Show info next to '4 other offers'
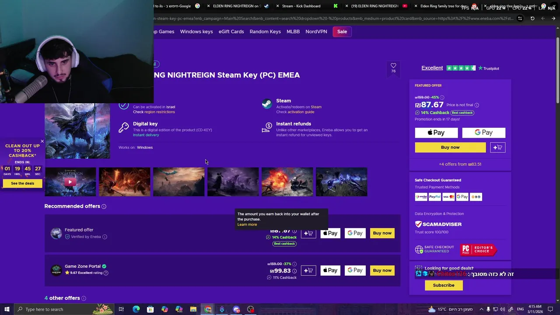 coord(84,298)
